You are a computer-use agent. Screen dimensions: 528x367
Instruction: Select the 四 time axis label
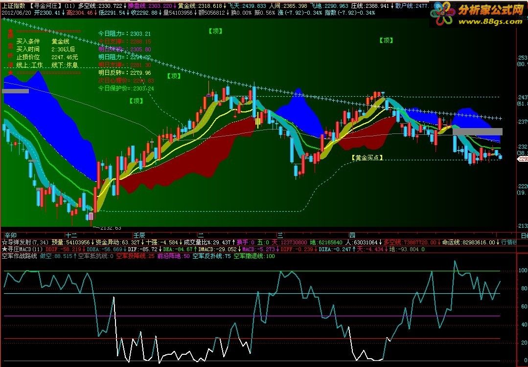tap(352, 236)
